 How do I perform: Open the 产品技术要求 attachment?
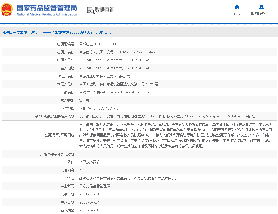click(90, 162)
